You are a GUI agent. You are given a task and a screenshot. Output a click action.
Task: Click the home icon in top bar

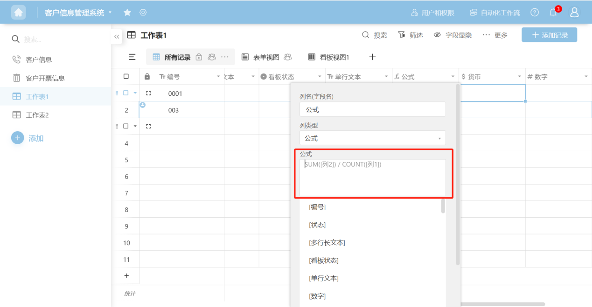click(19, 13)
